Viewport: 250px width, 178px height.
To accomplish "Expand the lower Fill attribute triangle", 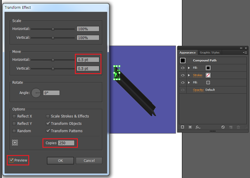I will [x=189, y=82].
